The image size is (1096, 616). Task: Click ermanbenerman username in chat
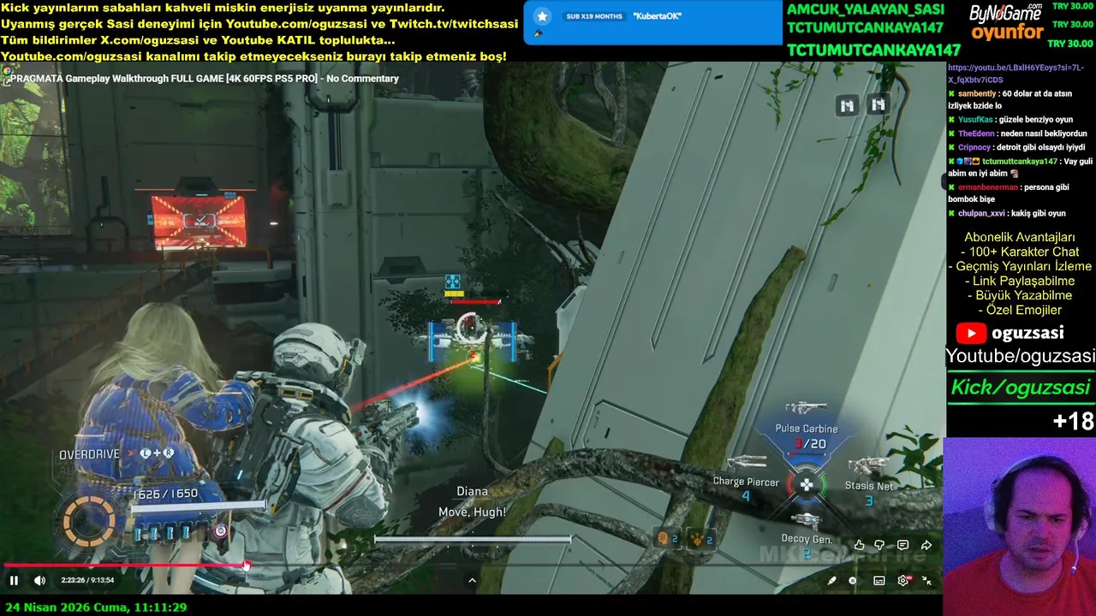point(988,187)
